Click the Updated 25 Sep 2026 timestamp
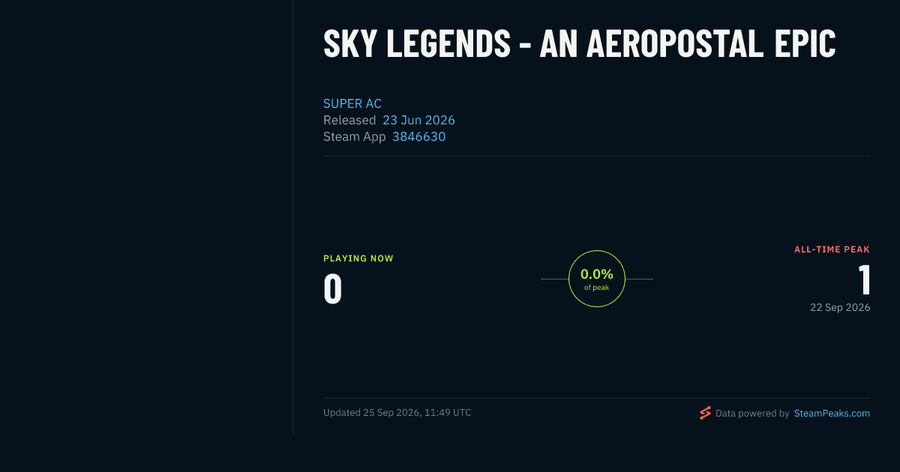 [397, 412]
